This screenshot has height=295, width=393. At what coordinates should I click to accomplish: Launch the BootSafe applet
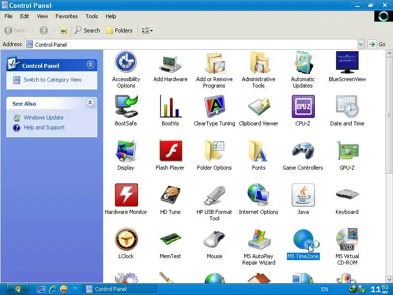[x=126, y=111]
